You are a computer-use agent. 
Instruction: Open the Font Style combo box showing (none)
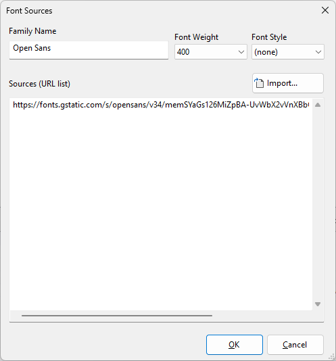pos(288,52)
